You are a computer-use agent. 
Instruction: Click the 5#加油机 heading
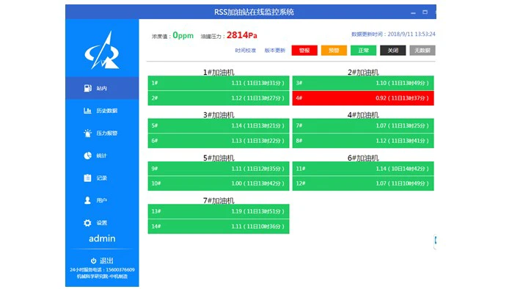(x=219, y=158)
